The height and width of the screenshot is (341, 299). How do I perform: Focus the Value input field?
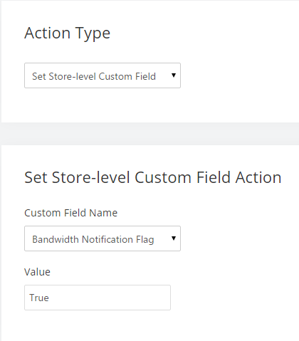(98, 298)
